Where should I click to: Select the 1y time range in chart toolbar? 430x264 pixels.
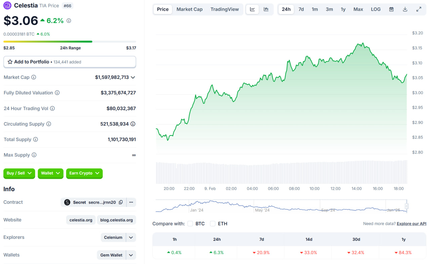click(343, 9)
